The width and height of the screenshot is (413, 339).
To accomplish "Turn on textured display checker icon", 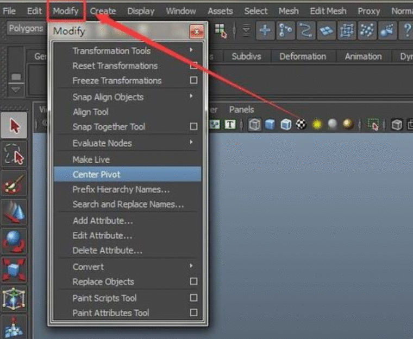I will (x=301, y=125).
